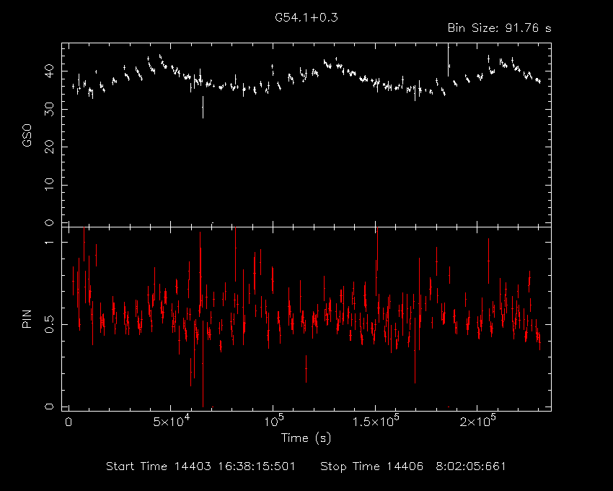Click the tall GSO error bar near 1.85×10^5 s

(x=449, y=61)
